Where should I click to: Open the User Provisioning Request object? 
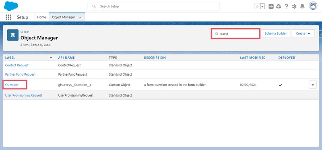click(24, 95)
